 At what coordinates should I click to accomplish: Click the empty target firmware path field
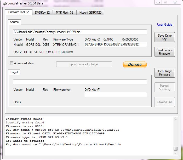pos(80,82)
